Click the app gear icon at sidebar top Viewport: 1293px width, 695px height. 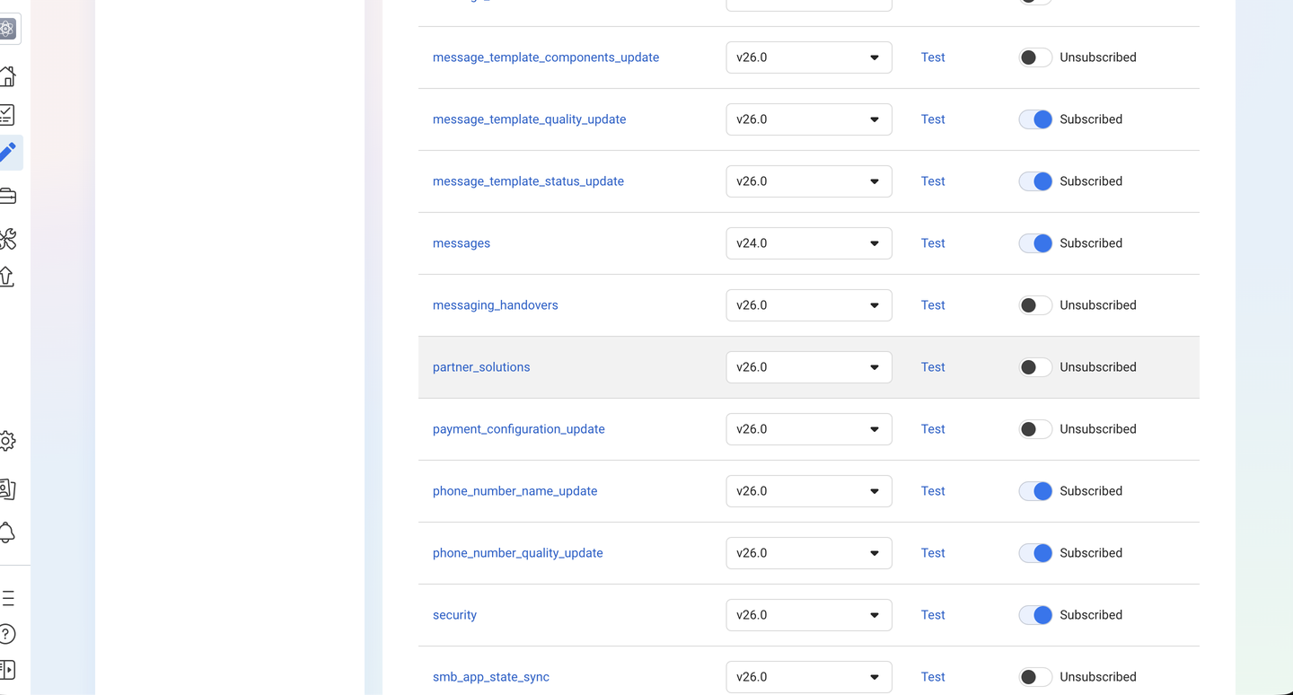point(7,29)
